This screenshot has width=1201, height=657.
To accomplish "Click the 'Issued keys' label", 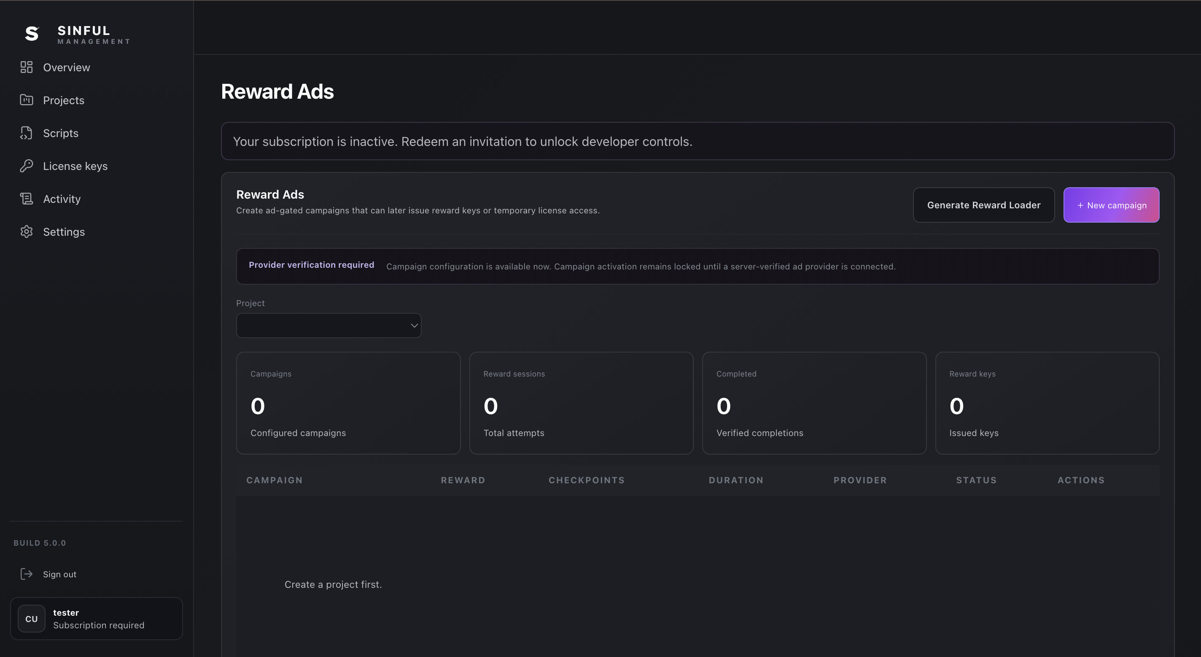I will tap(974, 433).
